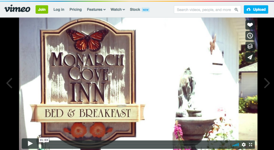
Task: Adjust volume using the blue bars
Action: (x=235, y=144)
